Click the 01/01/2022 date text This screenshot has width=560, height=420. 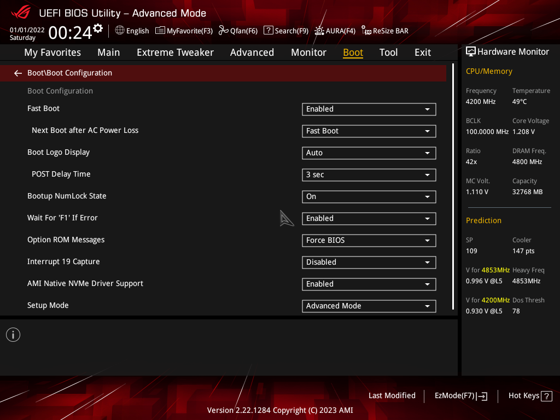coord(27,30)
